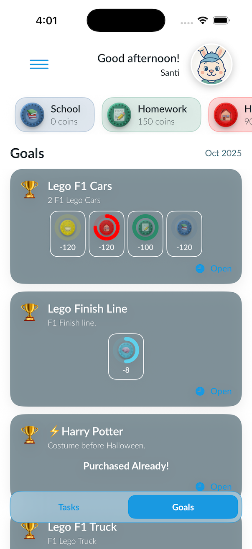The image size is (252, 549).
Task: Tap the bunny profile avatar
Action: [211, 64]
